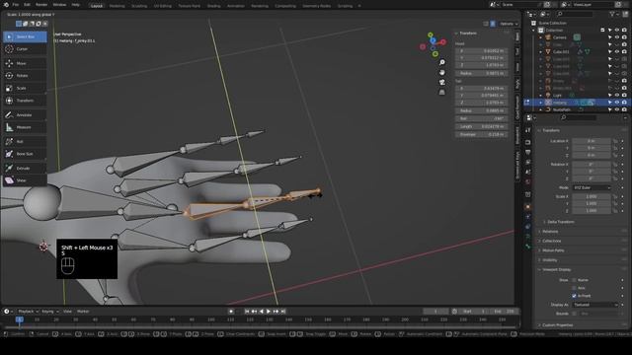Open the viewport Options dropdown
Screen dimensions: 632x355
coord(509,24)
